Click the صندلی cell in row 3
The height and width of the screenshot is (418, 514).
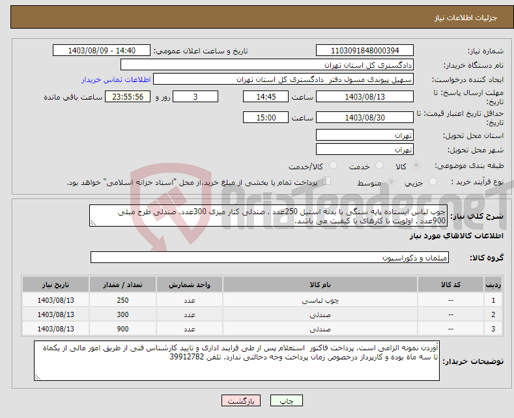click(x=321, y=329)
